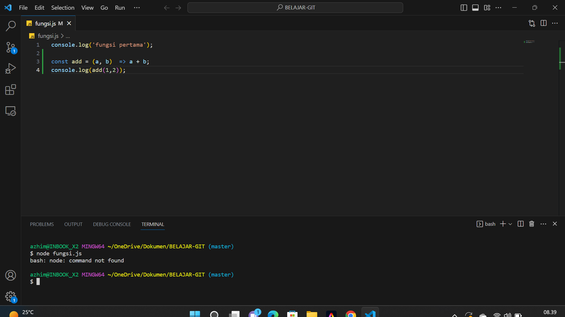Expand the new terminal launch profile dropdown
The height and width of the screenshot is (317, 565).
click(x=511, y=224)
